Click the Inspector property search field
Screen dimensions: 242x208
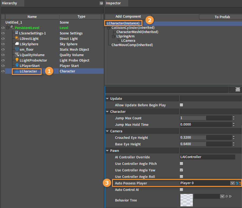[167, 89]
